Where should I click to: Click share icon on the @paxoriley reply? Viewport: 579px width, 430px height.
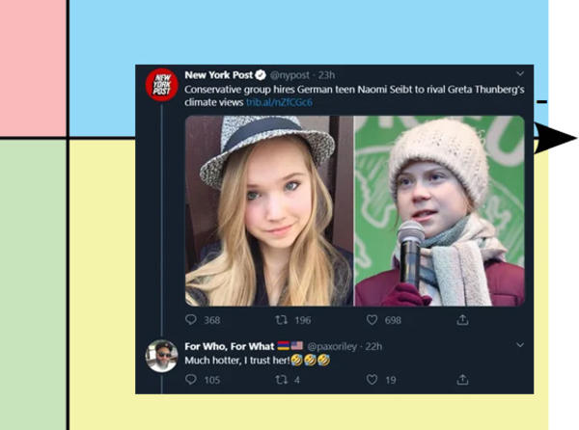(x=462, y=380)
